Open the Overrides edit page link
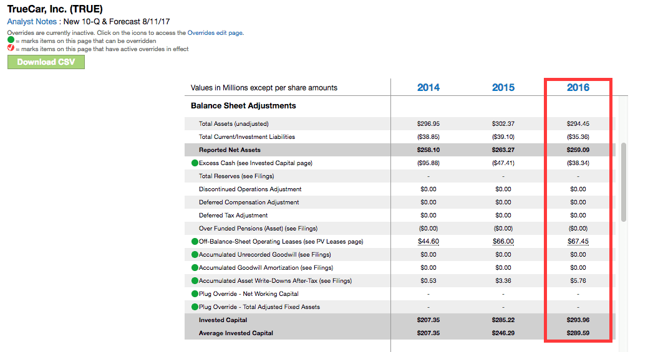 pyautogui.click(x=215, y=32)
